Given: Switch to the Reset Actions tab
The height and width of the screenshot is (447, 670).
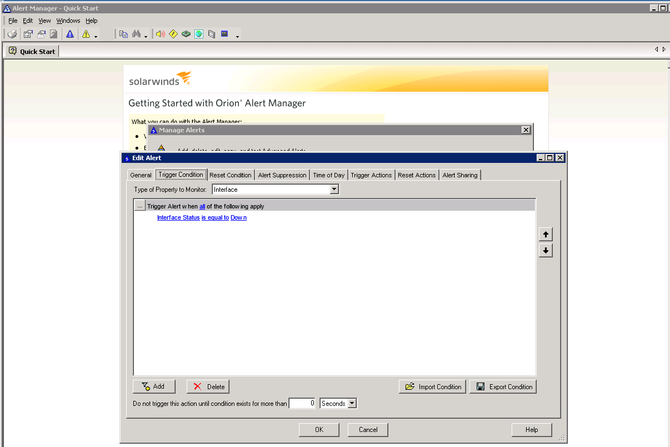Looking at the screenshot, I should pos(417,175).
